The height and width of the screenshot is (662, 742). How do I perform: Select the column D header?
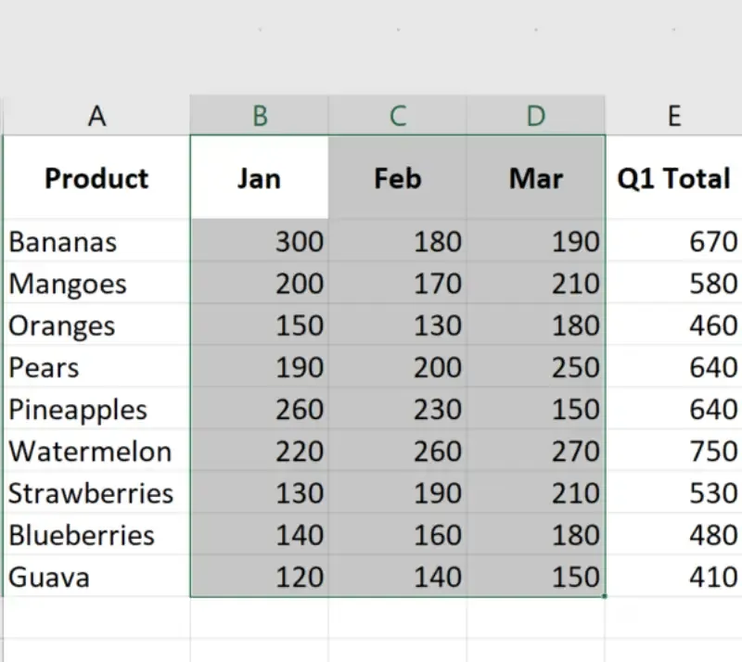tap(536, 116)
